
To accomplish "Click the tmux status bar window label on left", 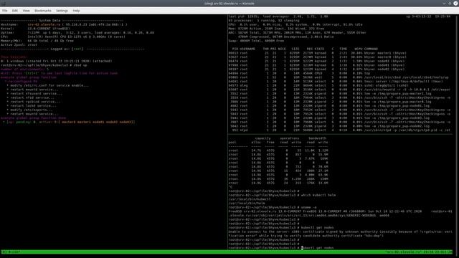I will coord(11,252).
